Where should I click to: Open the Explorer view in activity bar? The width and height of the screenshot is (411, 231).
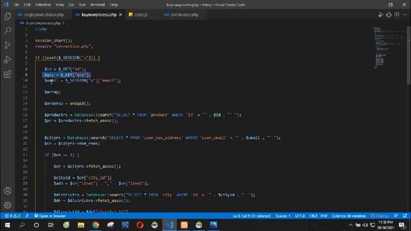(8, 16)
